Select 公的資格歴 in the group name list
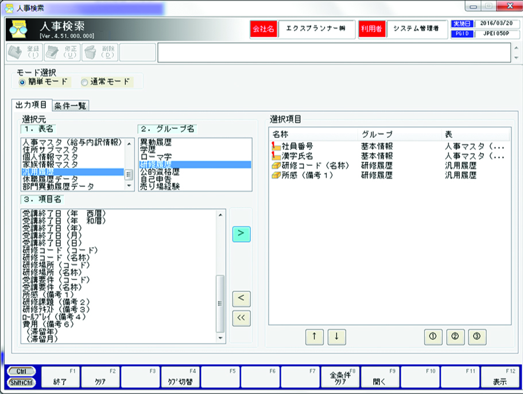The height and width of the screenshot is (394, 523). (159, 171)
